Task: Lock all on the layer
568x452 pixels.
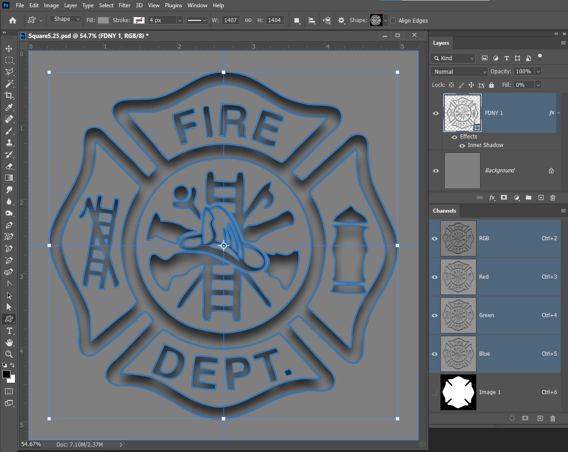Action: [491, 85]
